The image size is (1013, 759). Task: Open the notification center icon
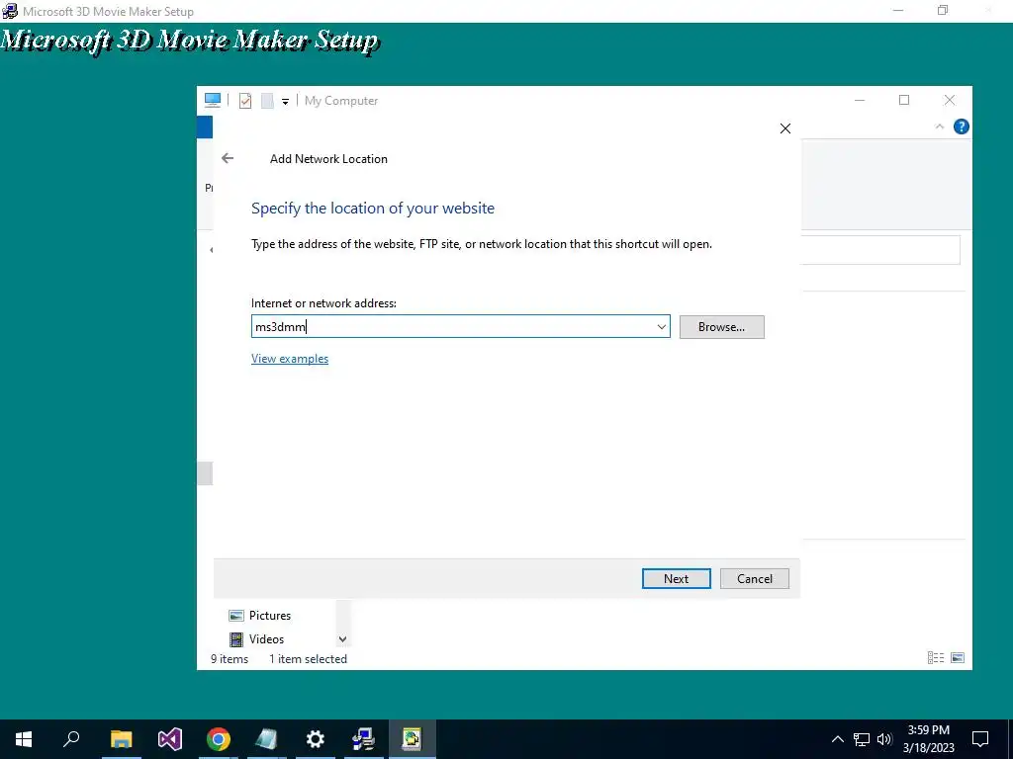(980, 739)
